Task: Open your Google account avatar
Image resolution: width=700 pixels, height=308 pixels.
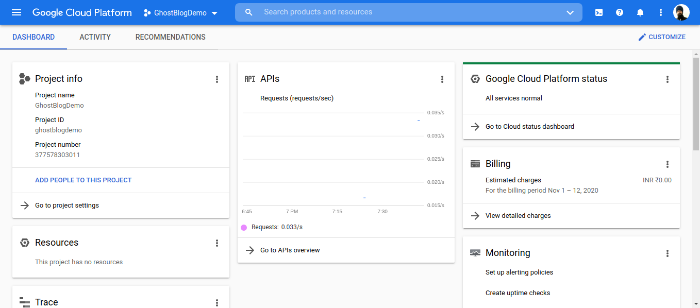Action: (681, 12)
